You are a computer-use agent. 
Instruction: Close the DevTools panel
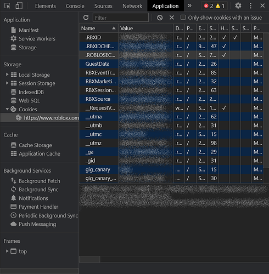262,6
